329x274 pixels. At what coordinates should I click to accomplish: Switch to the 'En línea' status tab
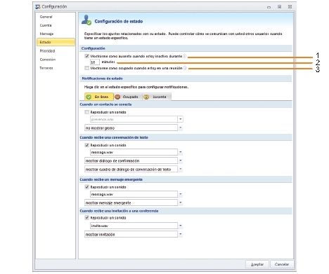coord(99,97)
